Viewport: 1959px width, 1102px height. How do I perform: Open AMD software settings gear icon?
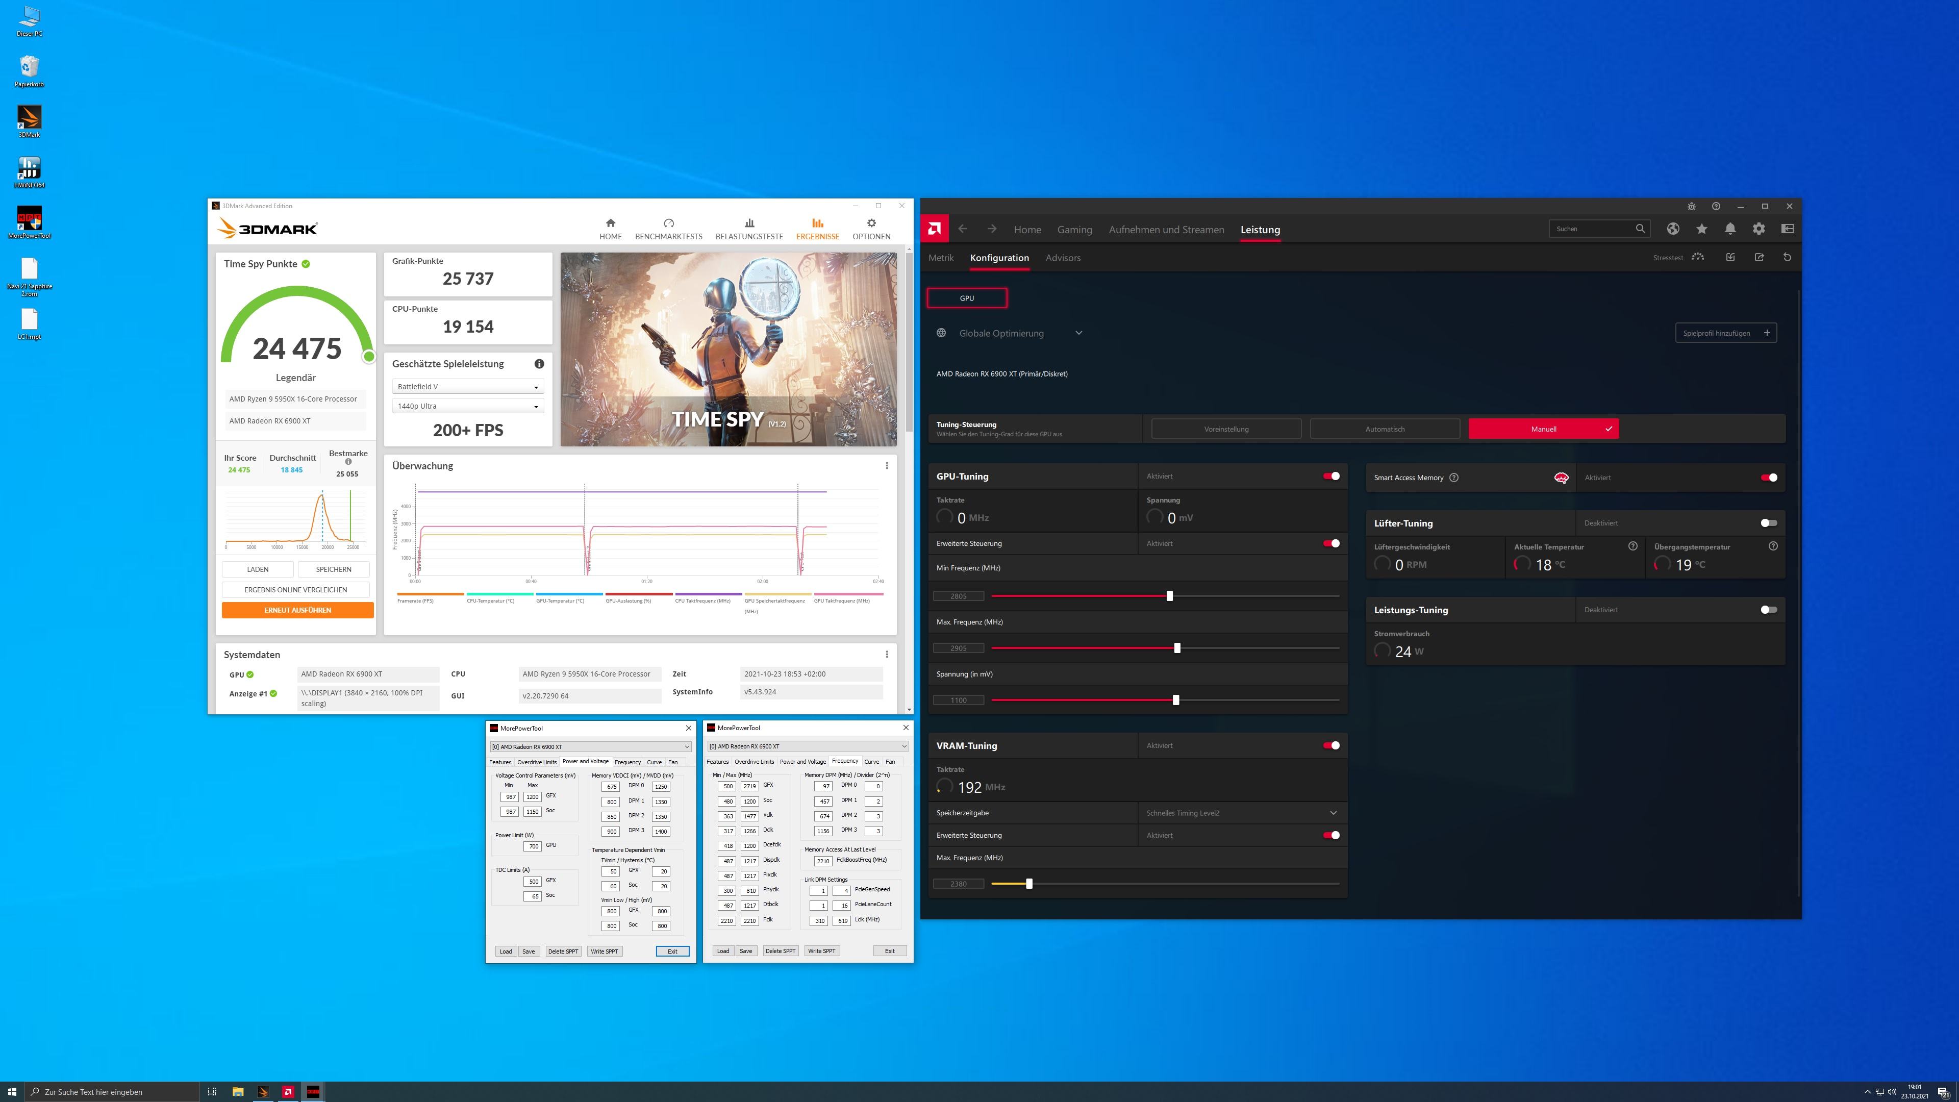click(x=1759, y=229)
